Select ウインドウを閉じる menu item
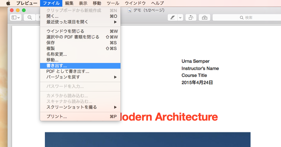Viewport: 281px width, 147px height. point(80,31)
